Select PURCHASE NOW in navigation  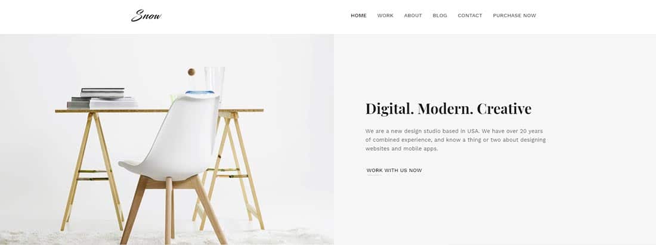point(514,15)
